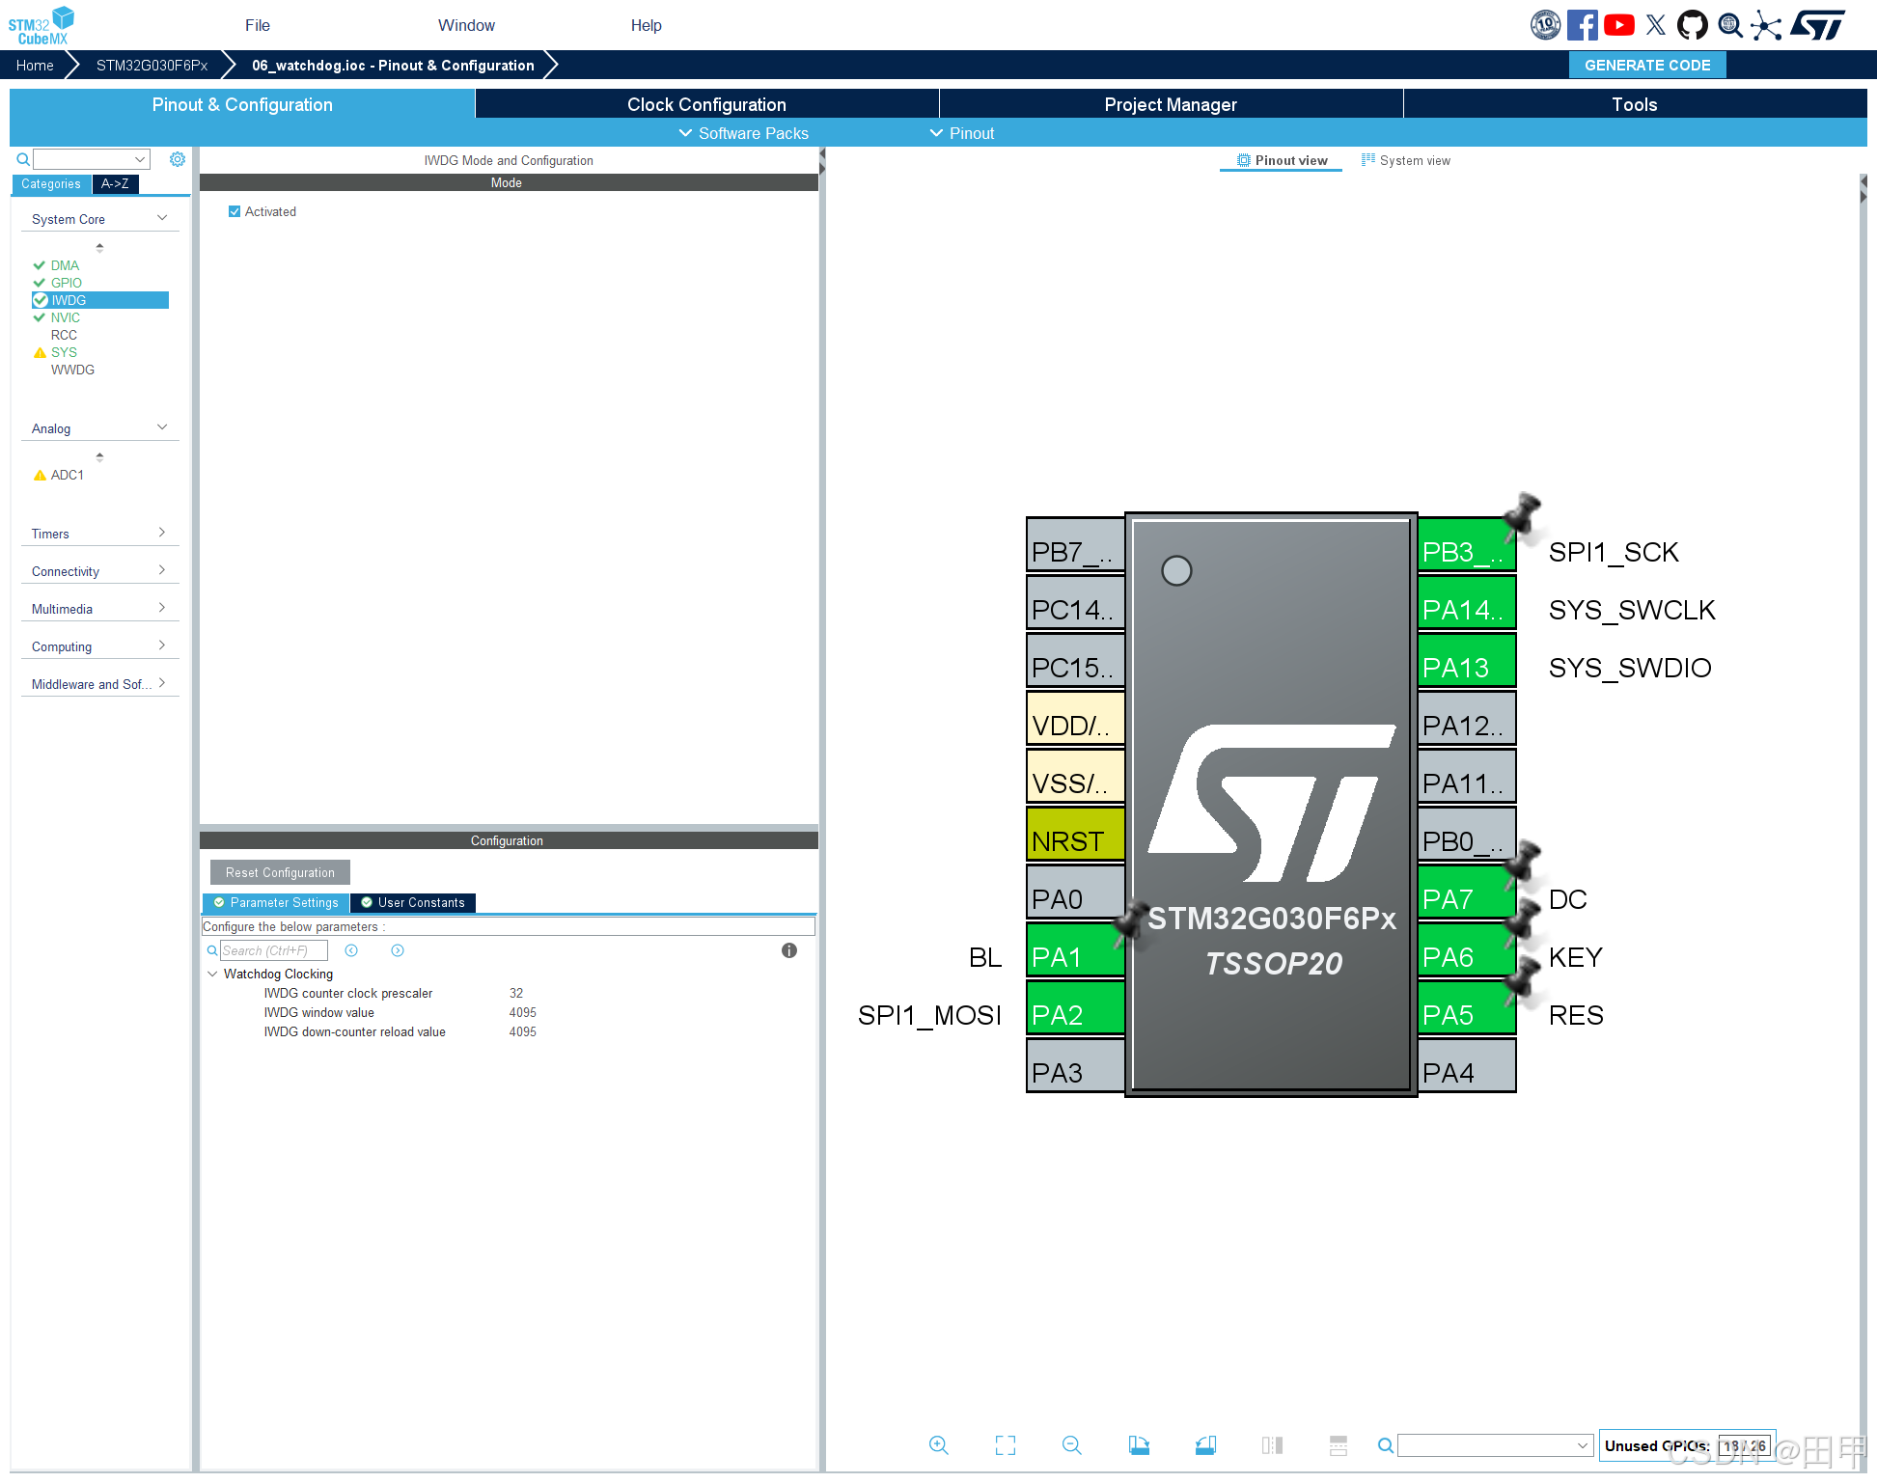
Task: Open the User Constants tab
Action: point(413,902)
